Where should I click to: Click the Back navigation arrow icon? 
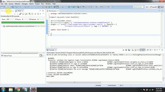(x=106, y=7)
